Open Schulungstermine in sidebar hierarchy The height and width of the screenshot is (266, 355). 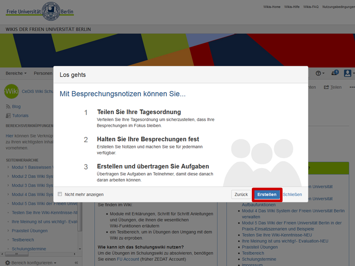pos(29,249)
